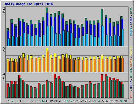134x104 pixels.
Task: Click day 17 on the date axis
Action: click(x=71, y=101)
